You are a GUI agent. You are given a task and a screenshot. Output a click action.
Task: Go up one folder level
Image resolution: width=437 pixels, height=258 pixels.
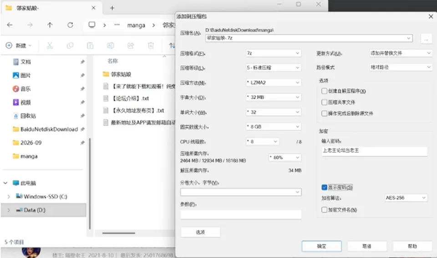pyautogui.click(x=50, y=25)
